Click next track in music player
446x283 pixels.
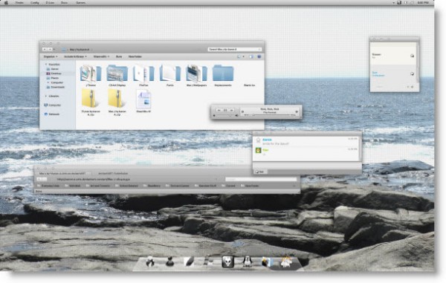point(232,110)
